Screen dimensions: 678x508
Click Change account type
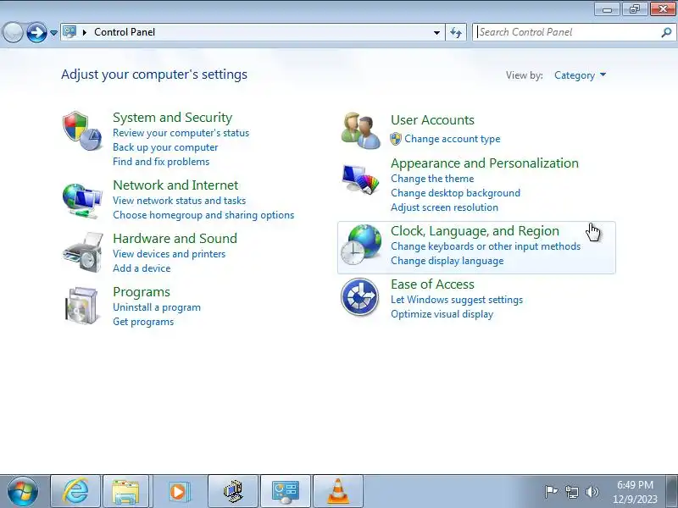(x=453, y=139)
